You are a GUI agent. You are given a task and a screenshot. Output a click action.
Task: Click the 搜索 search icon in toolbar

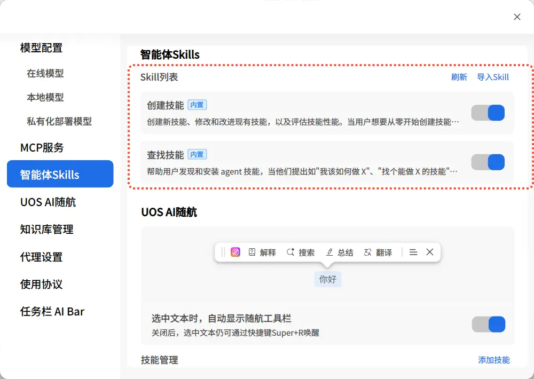(290, 252)
